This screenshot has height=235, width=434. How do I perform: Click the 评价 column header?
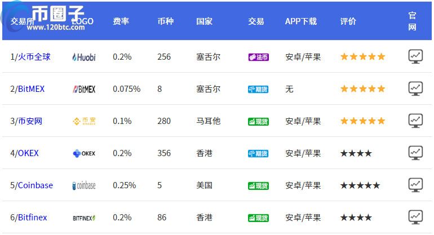click(x=348, y=21)
